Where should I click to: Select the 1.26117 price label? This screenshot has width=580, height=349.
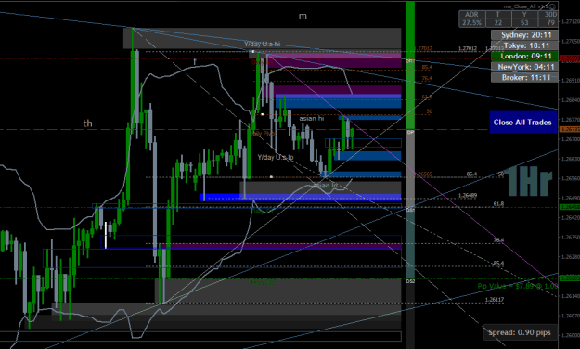(495, 300)
